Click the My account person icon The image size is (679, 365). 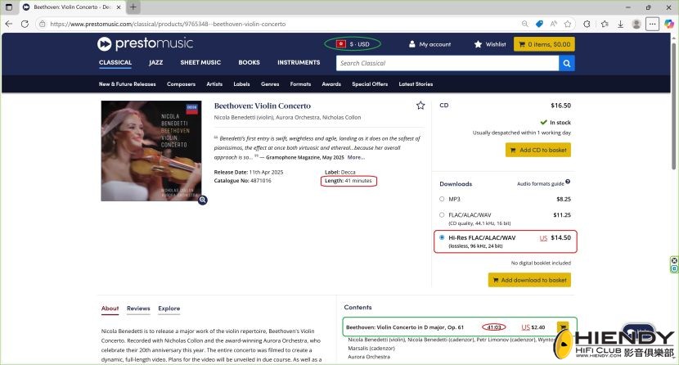[411, 44]
